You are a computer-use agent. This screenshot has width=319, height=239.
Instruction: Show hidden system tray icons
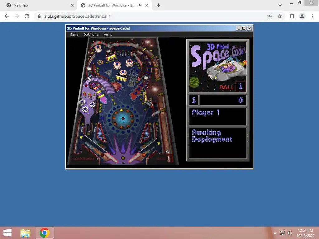pos(274,233)
